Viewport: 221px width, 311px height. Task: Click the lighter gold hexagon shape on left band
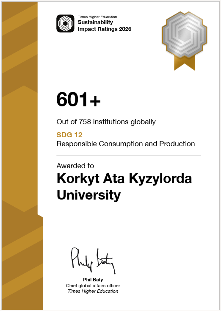[x=20, y=149]
